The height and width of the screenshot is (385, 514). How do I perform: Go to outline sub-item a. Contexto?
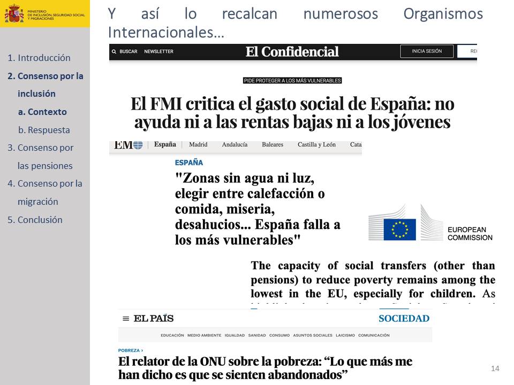click(x=42, y=112)
